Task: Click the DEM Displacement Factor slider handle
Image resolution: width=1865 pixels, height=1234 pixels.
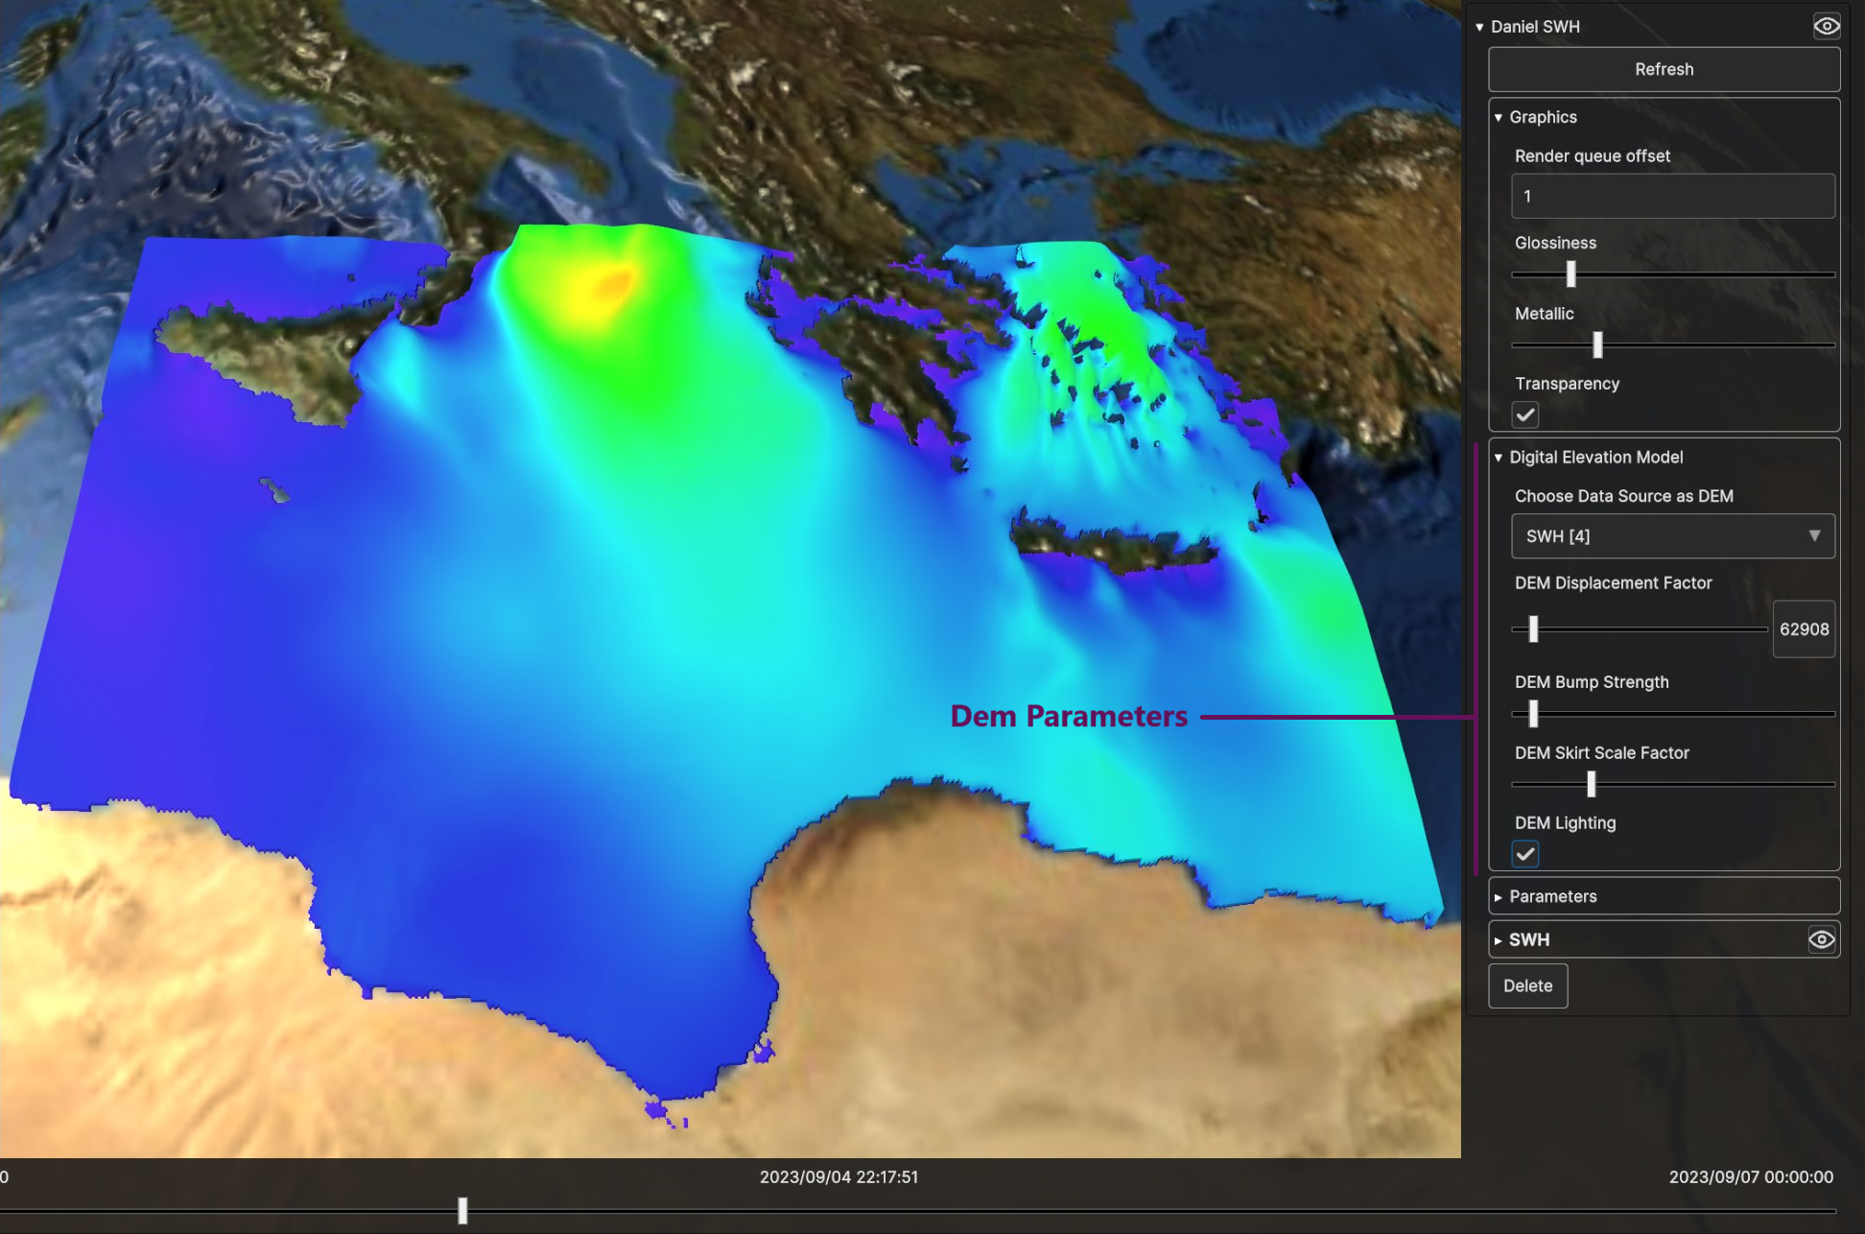Action: click(1533, 629)
